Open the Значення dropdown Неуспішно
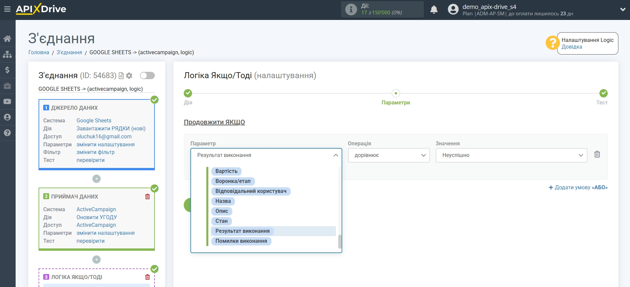The width and height of the screenshot is (630, 287). pos(511,155)
